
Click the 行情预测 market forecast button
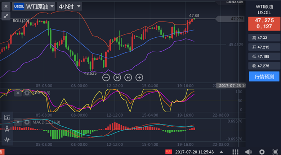264,76
